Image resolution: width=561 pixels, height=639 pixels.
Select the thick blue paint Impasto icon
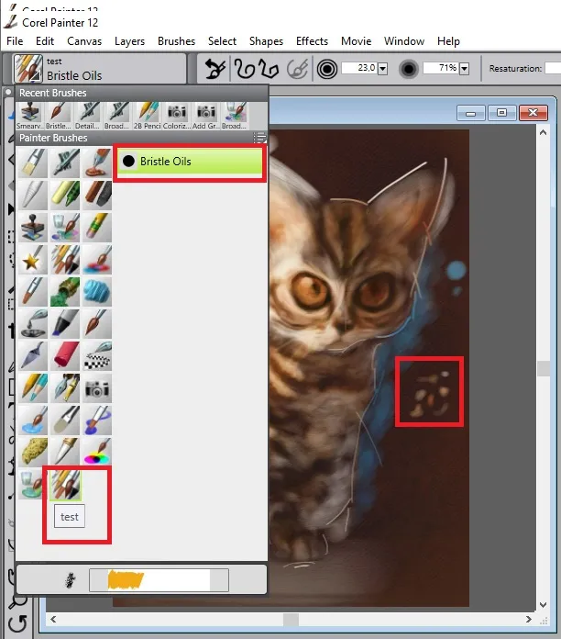coord(97,291)
